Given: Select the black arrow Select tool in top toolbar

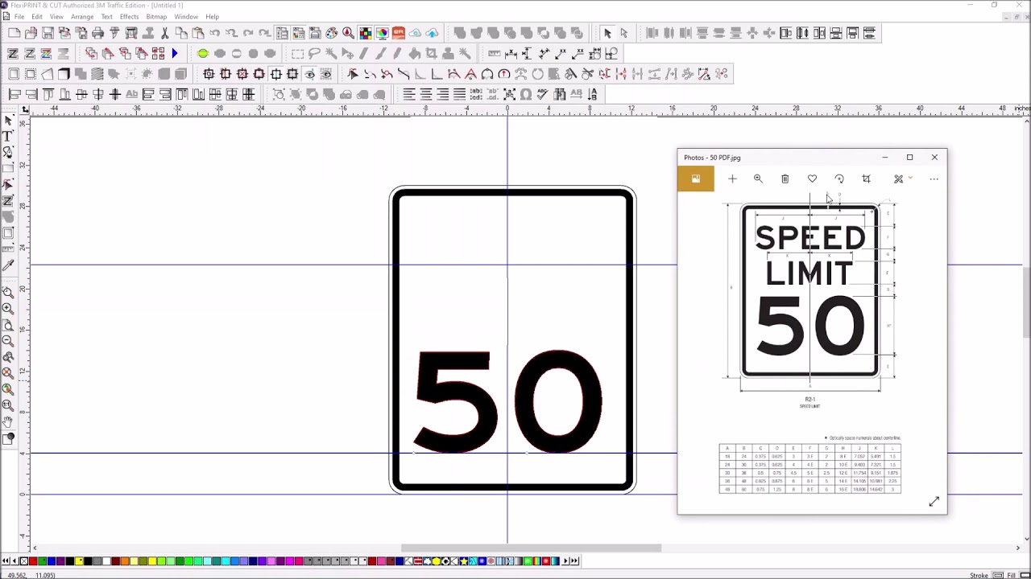Looking at the screenshot, I should [x=607, y=33].
